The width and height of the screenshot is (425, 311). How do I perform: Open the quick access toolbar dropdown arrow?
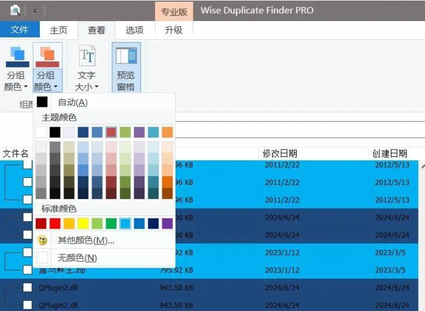click(x=35, y=11)
